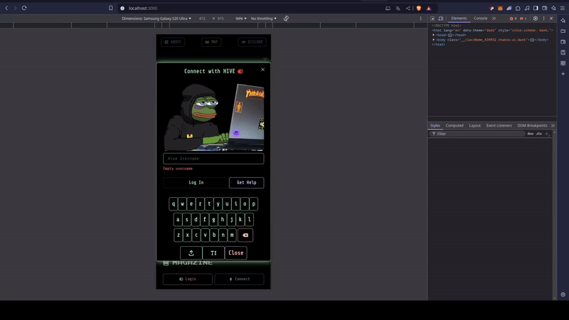Switch to the DOM Breakpoints tab

[532, 126]
